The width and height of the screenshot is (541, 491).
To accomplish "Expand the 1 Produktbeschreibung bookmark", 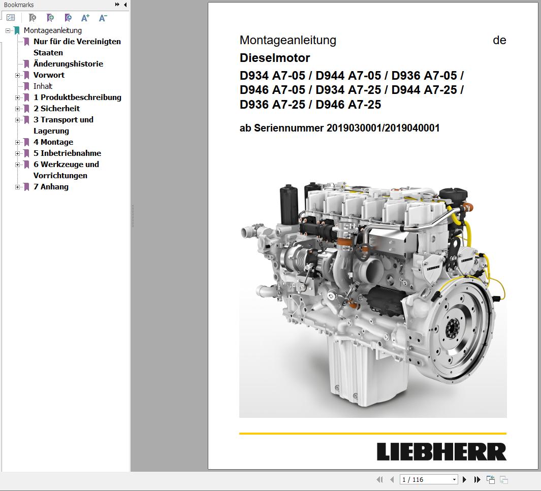I will pyautogui.click(x=17, y=97).
